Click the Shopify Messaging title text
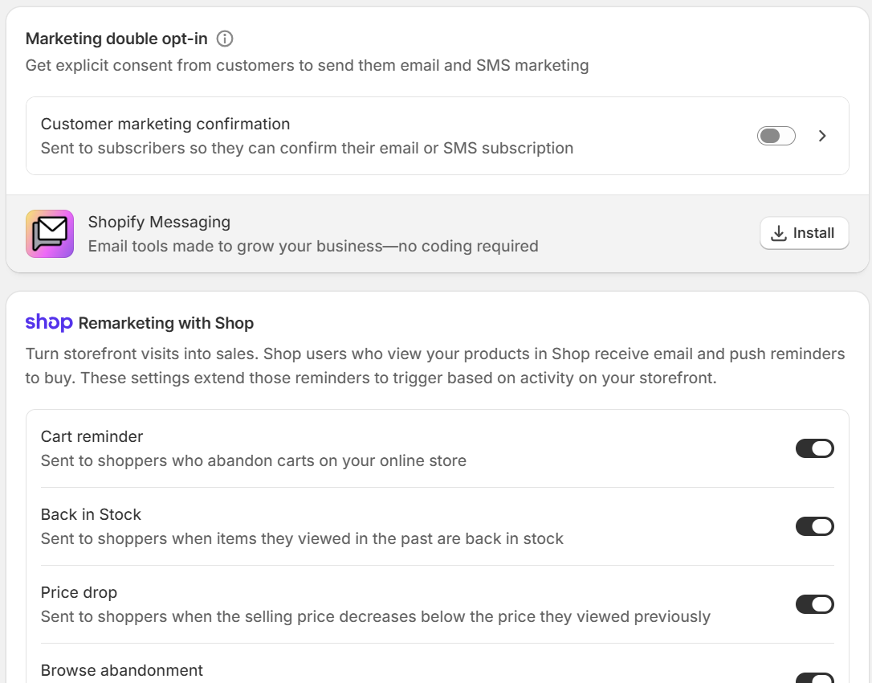The image size is (872, 683). tap(159, 222)
